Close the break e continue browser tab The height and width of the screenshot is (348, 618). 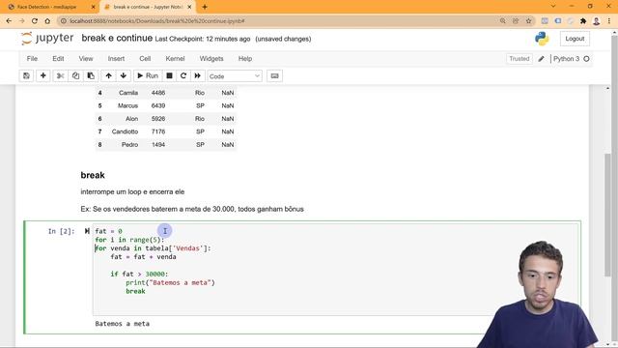(x=189, y=7)
